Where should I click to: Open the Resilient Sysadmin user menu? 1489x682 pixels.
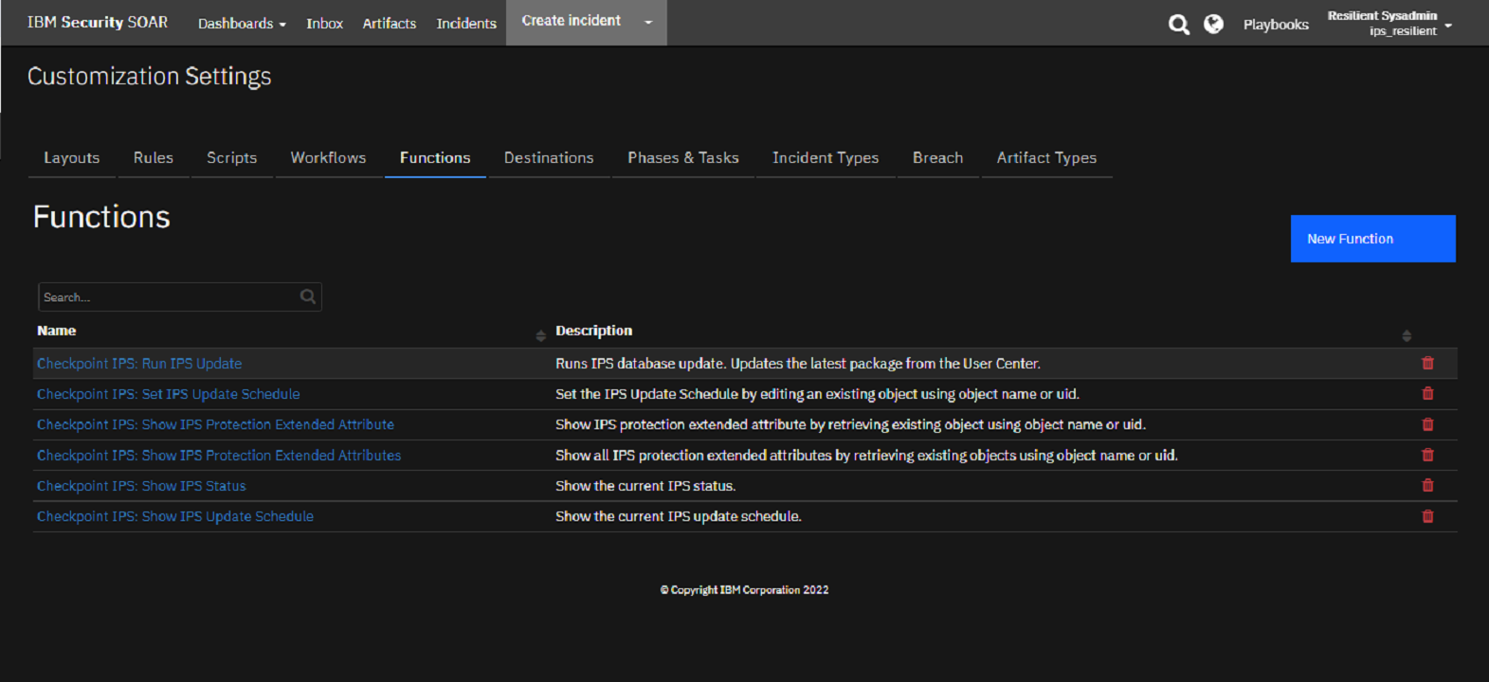tap(1389, 23)
